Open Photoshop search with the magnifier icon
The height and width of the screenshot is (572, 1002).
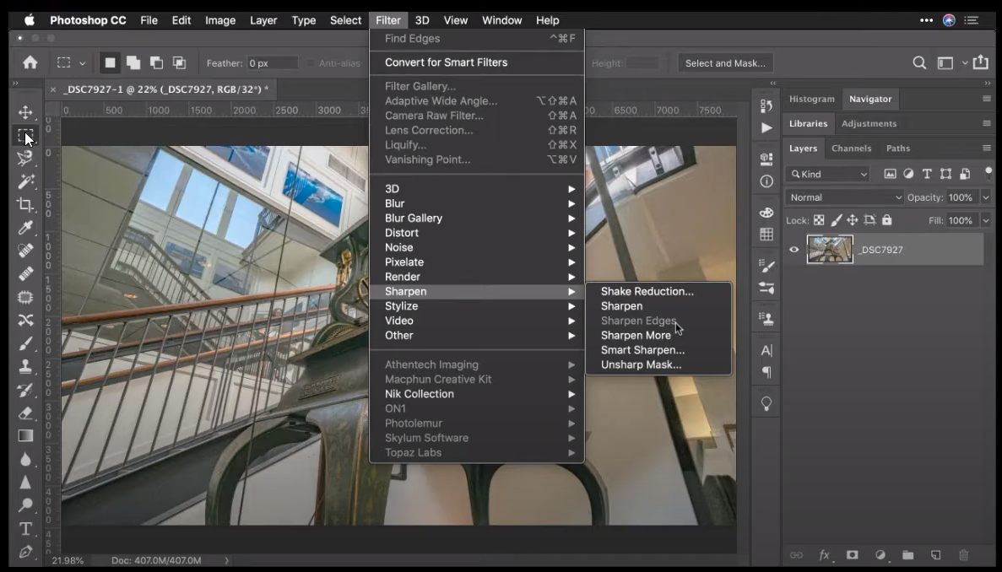point(918,62)
